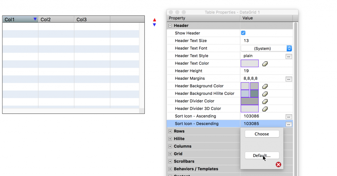Click the Header Text Color swatch
The height and width of the screenshot is (176, 337).
(x=250, y=63)
